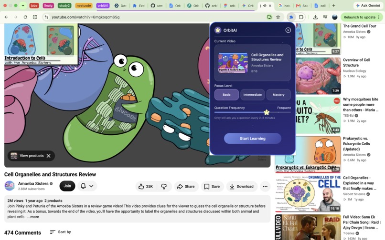
Task: Reload the YouTube page
Action: (x=25, y=17)
